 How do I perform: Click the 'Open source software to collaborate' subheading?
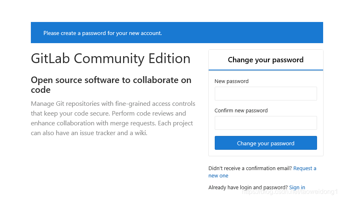click(x=111, y=85)
